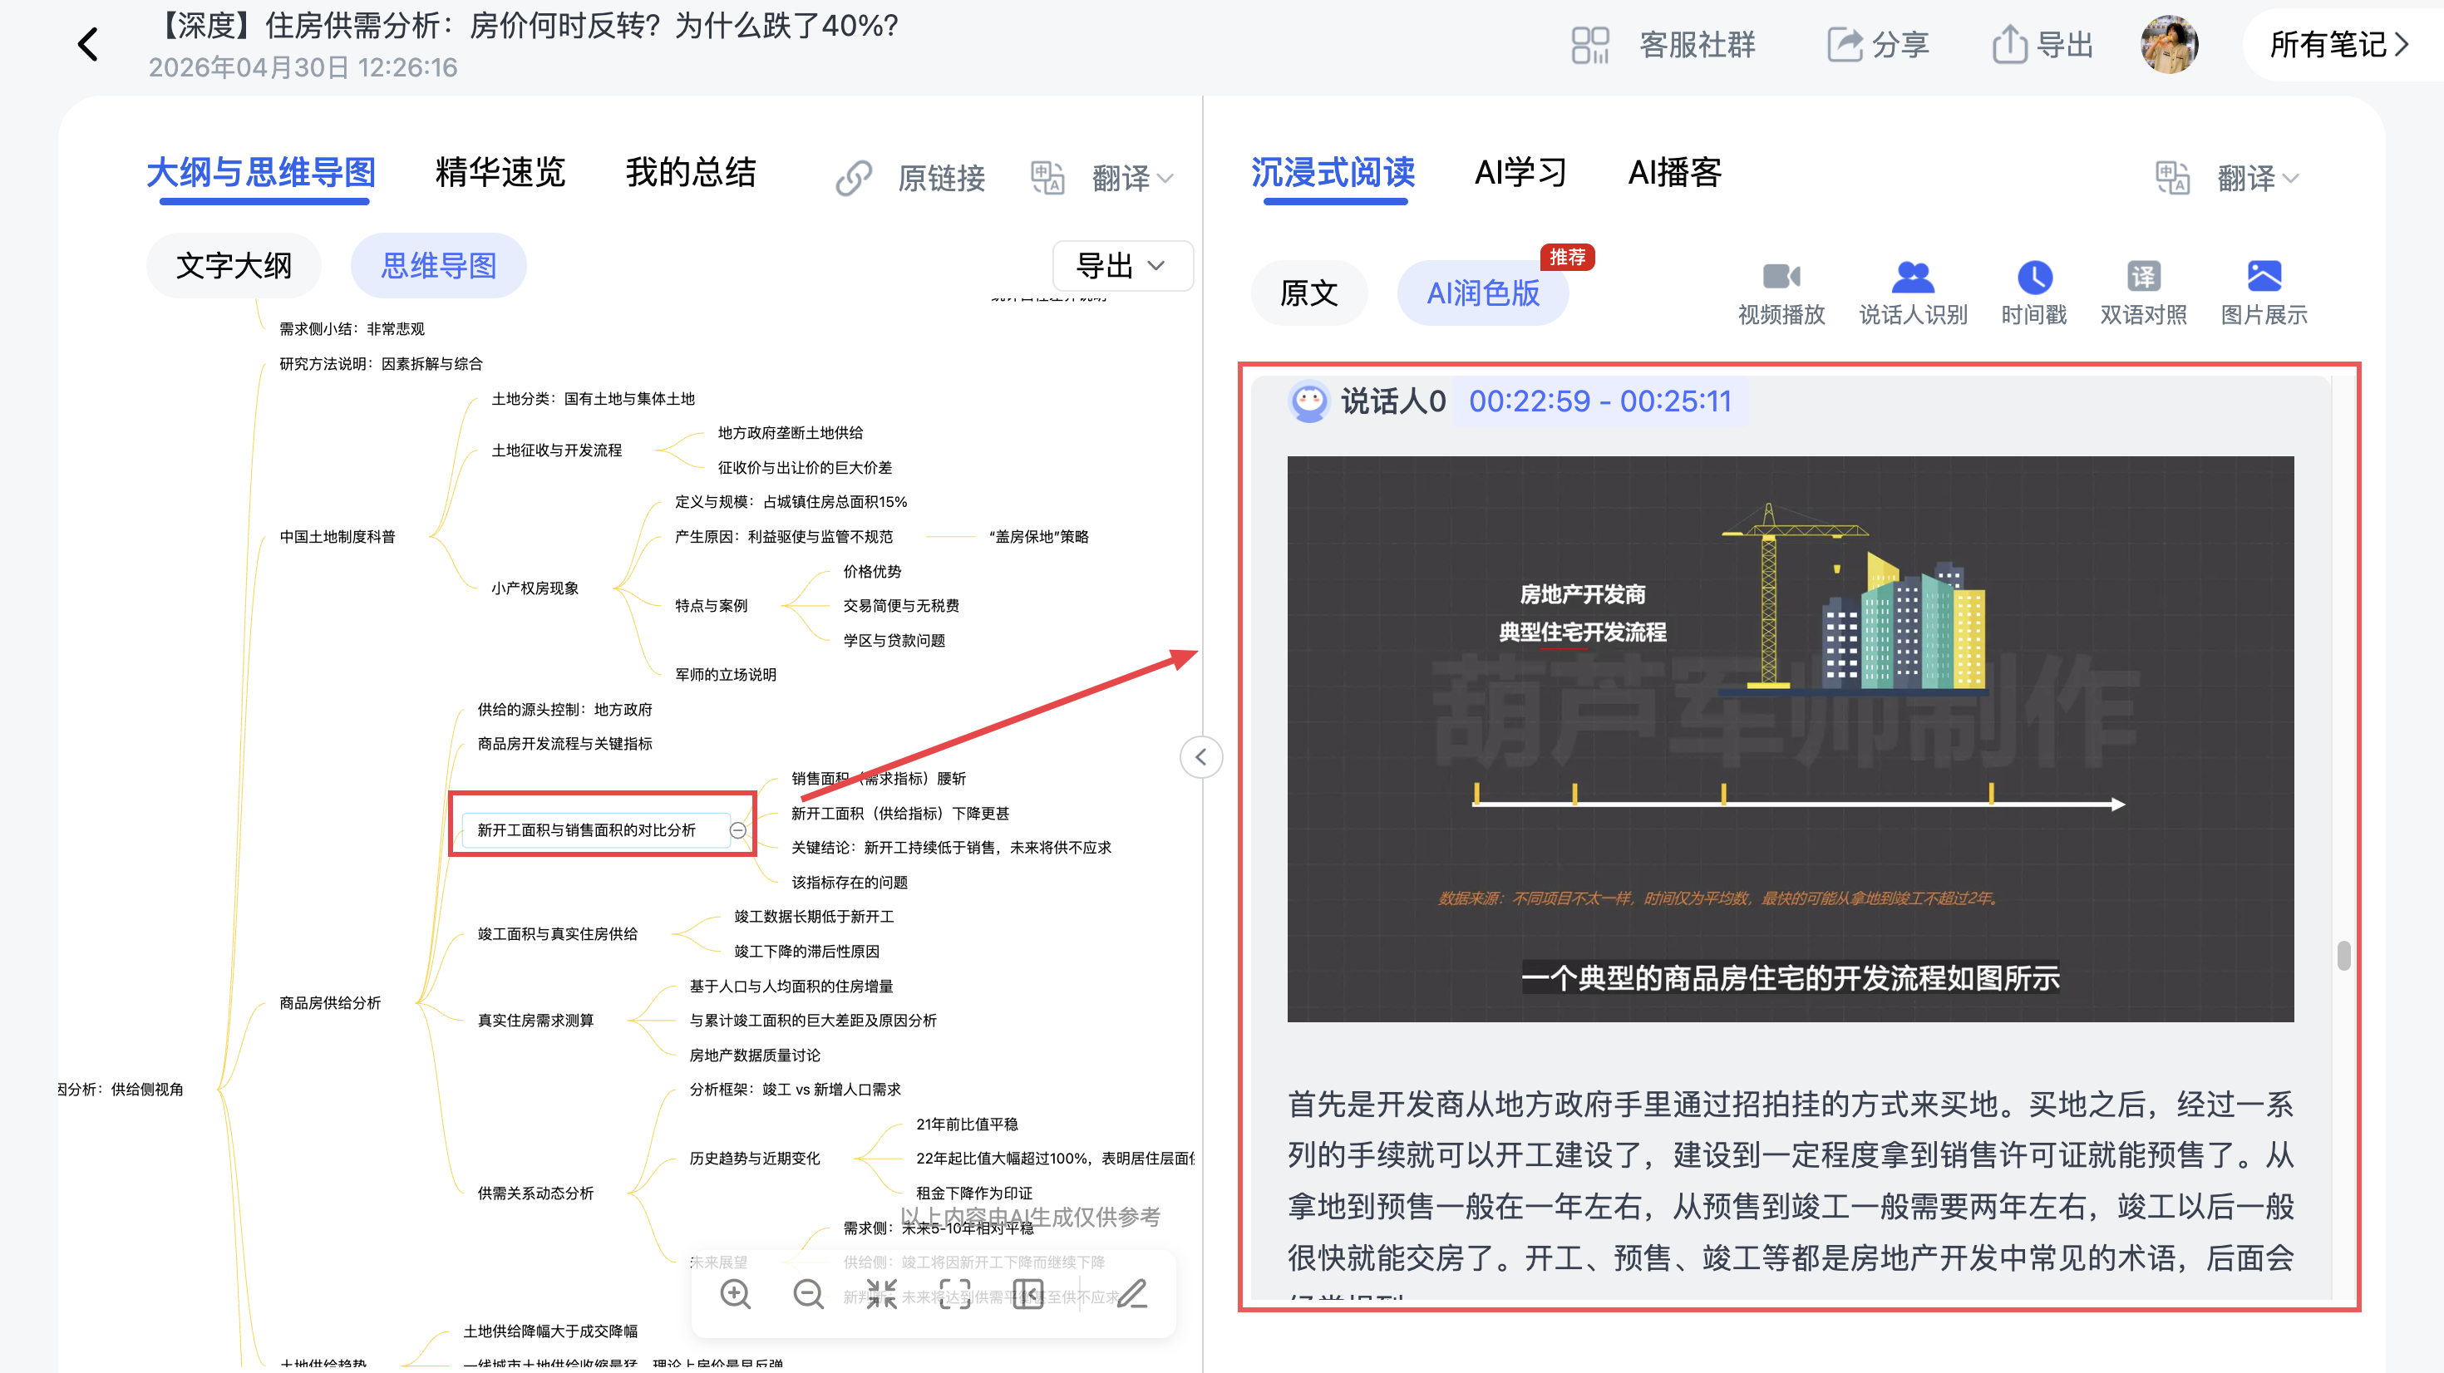Image resolution: width=2444 pixels, height=1373 pixels.
Task: Zoom out of the mind map
Action: coord(808,1294)
